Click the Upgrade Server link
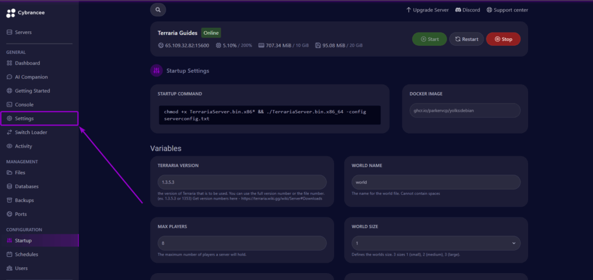This screenshot has width=593, height=280. pos(427,10)
